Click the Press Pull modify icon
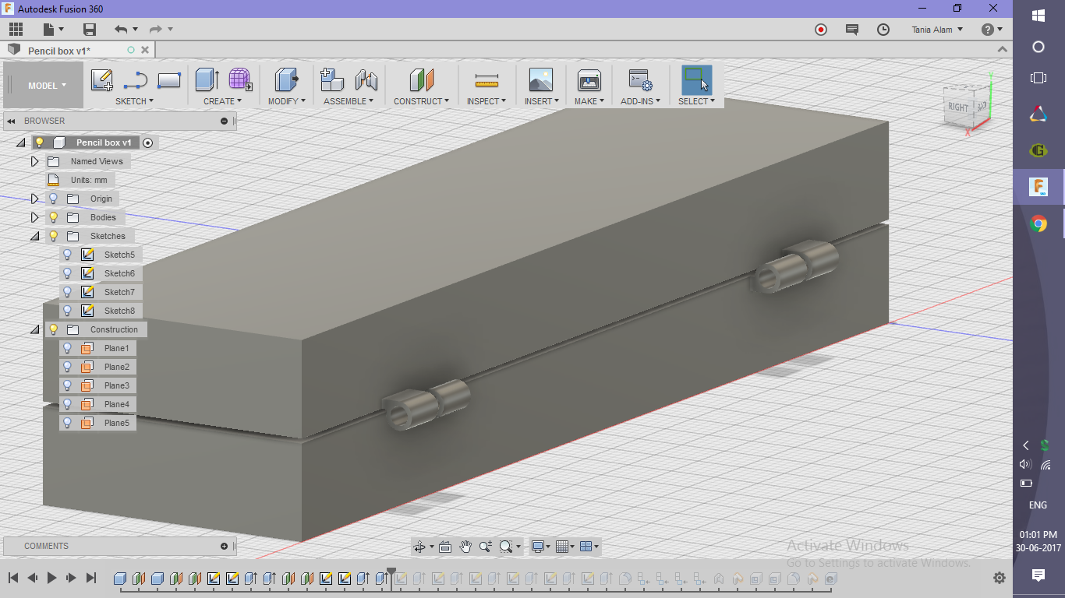 coord(286,79)
